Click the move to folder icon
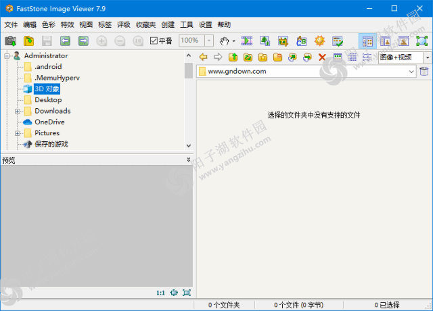The image size is (433, 311). tap(307, 57)
